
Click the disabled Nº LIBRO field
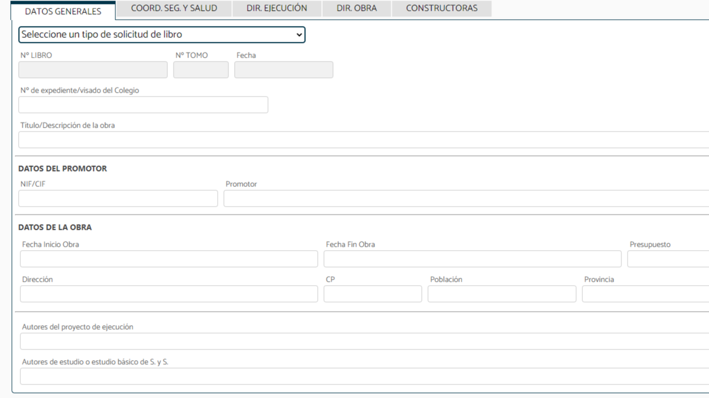[93, 70]
